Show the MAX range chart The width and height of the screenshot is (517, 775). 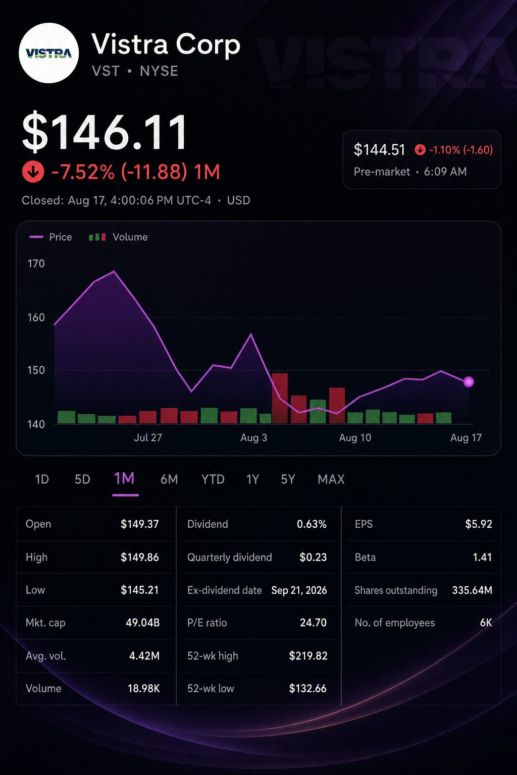click(x=331, y=479)
